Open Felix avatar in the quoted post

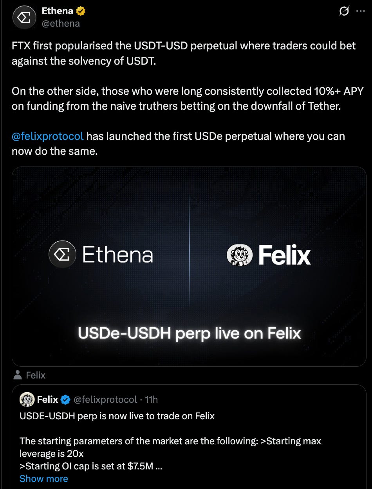[27, 400]
